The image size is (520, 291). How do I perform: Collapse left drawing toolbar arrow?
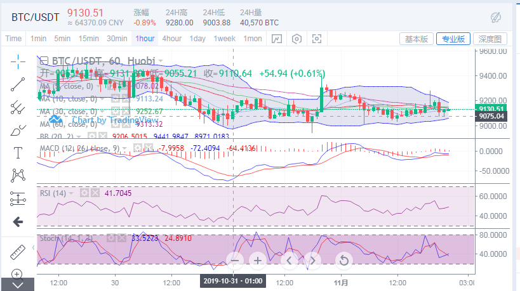(x=33, y=247)
